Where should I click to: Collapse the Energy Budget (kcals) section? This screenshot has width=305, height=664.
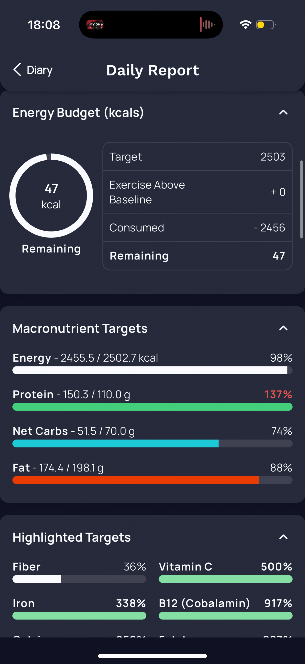coord(283,112)
